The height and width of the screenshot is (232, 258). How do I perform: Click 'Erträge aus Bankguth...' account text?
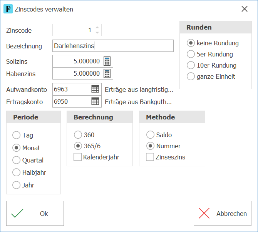point(138,102)
